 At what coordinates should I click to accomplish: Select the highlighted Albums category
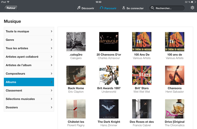click(x=29, y=82)
